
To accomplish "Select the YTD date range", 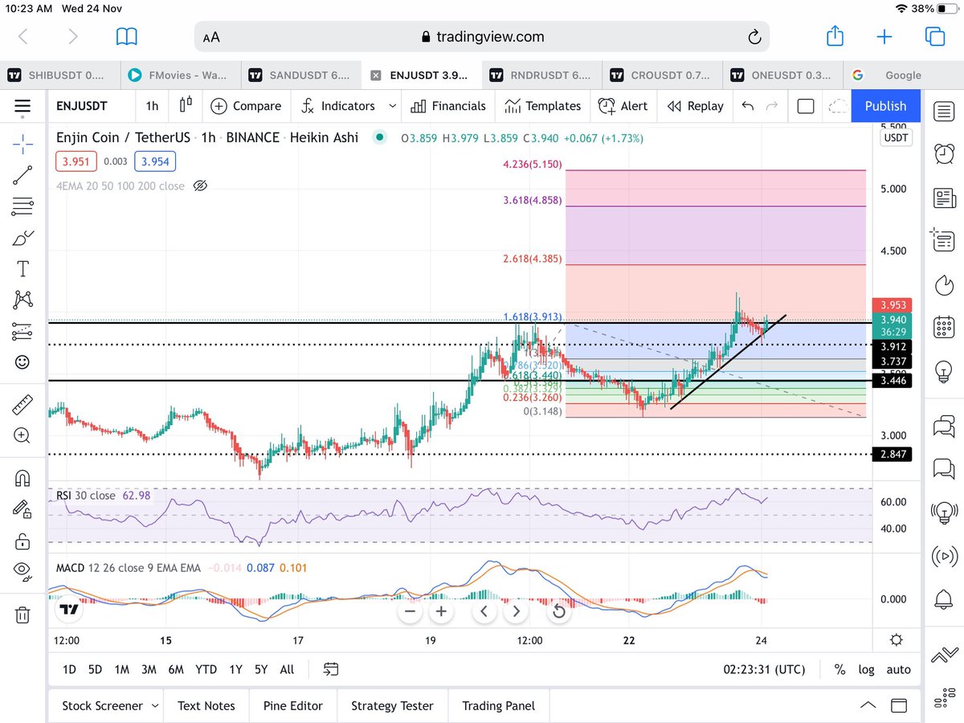I will point(206,669).
